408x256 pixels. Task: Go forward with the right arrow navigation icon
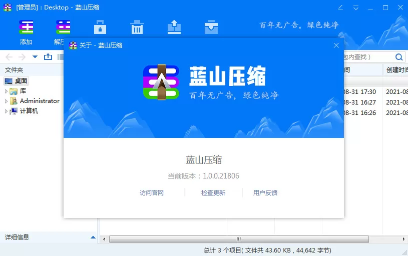pos(22,57)
